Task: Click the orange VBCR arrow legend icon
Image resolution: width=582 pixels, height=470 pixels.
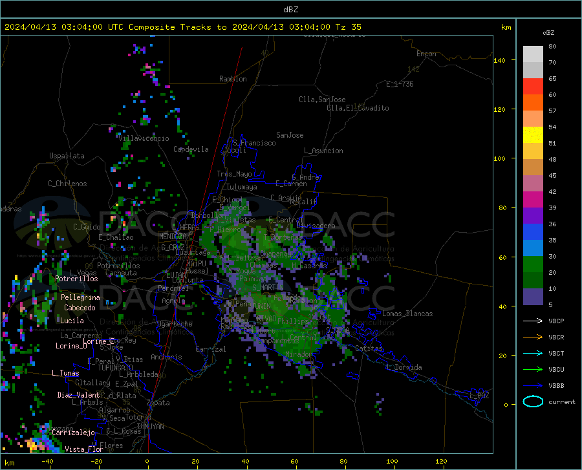Action: tap(533, 337)
